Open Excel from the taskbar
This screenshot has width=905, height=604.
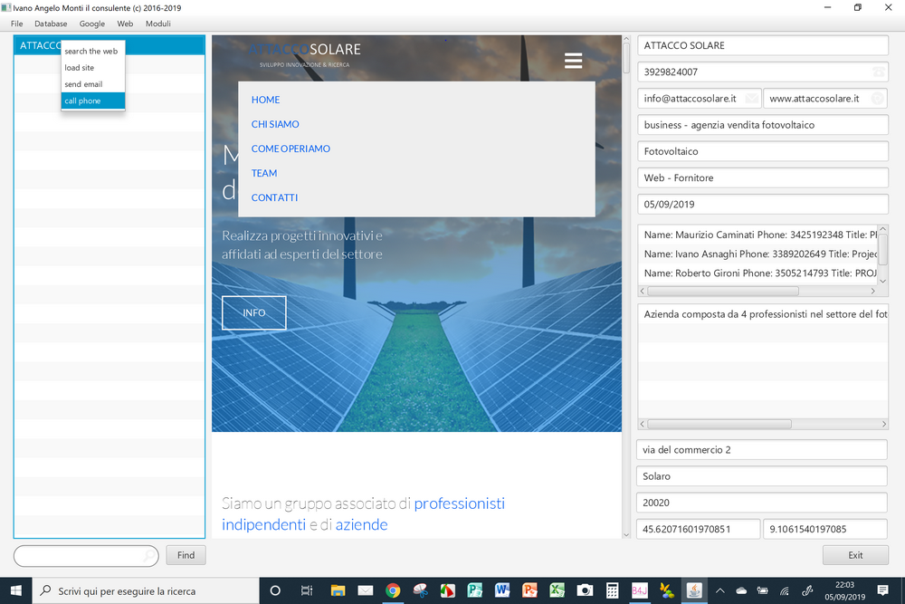tap(557, 590)
